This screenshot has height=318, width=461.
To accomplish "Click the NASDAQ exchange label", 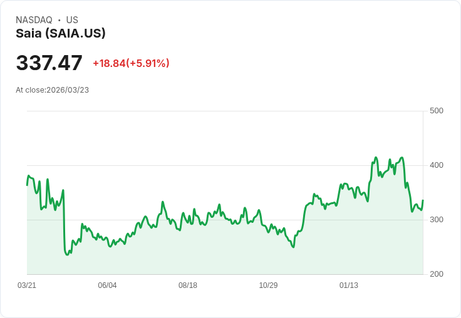I will point(34,20).
